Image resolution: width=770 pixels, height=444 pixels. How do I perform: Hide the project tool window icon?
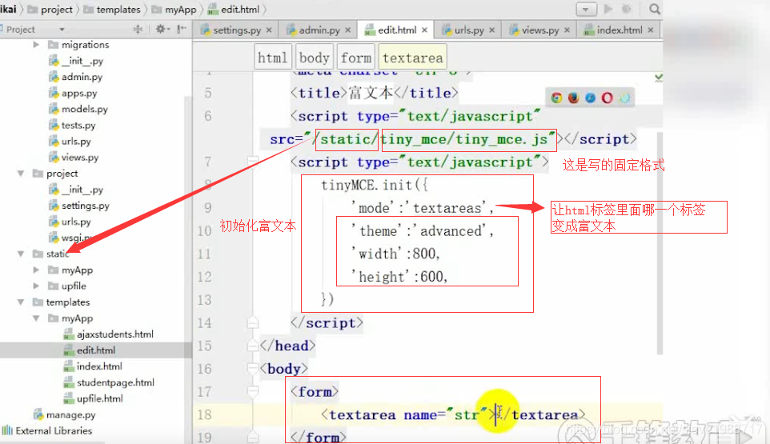(181, 30)
